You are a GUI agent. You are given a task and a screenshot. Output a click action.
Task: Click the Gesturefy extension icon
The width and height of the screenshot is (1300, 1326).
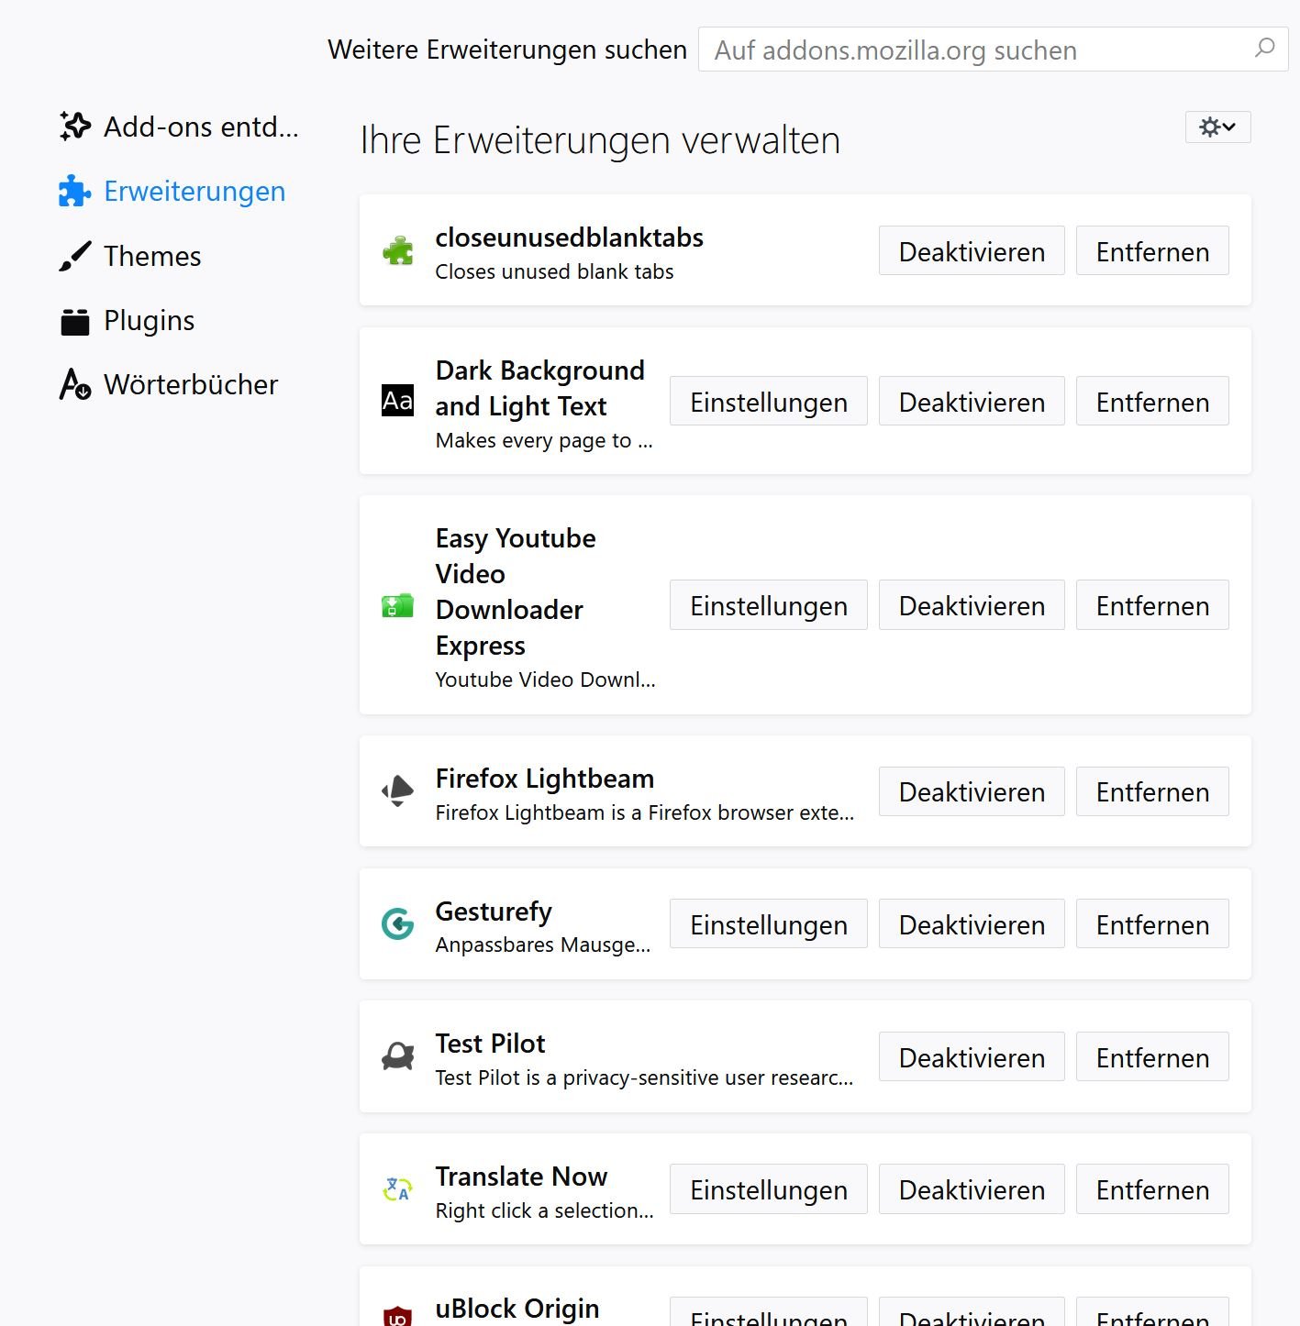pyautogui.click(x=397, y=923)
